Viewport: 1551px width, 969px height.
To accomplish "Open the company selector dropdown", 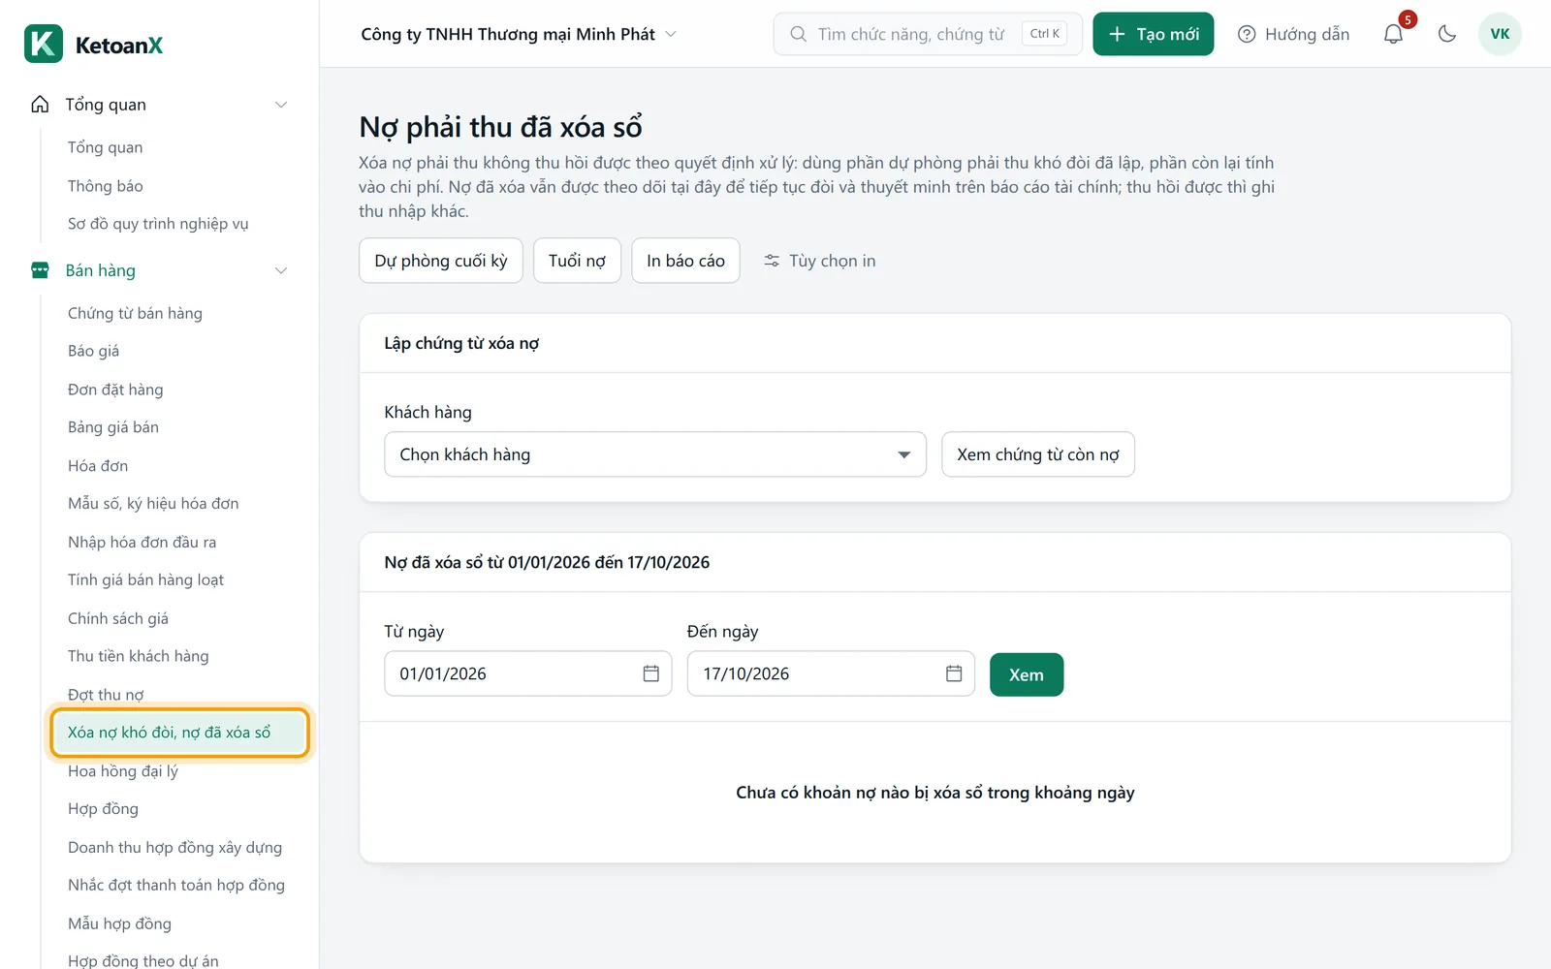I will 519,34.
